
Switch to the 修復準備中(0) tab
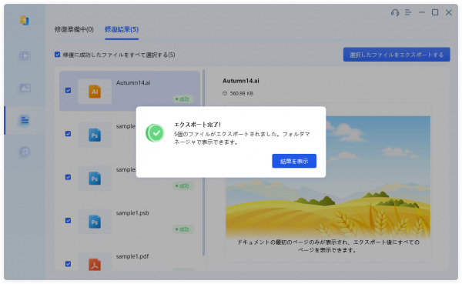pyautogui.click(x=74, y=29)
